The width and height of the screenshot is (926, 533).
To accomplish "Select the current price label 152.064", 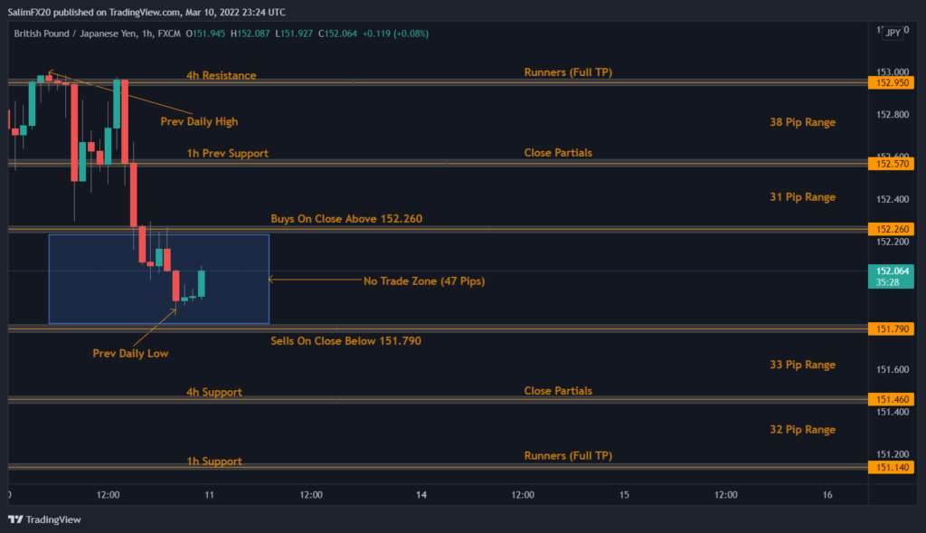I will click(x=889, y=270).
